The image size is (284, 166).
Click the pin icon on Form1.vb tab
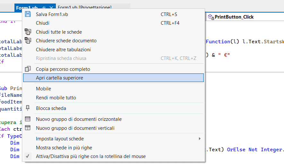click(44, 7)
